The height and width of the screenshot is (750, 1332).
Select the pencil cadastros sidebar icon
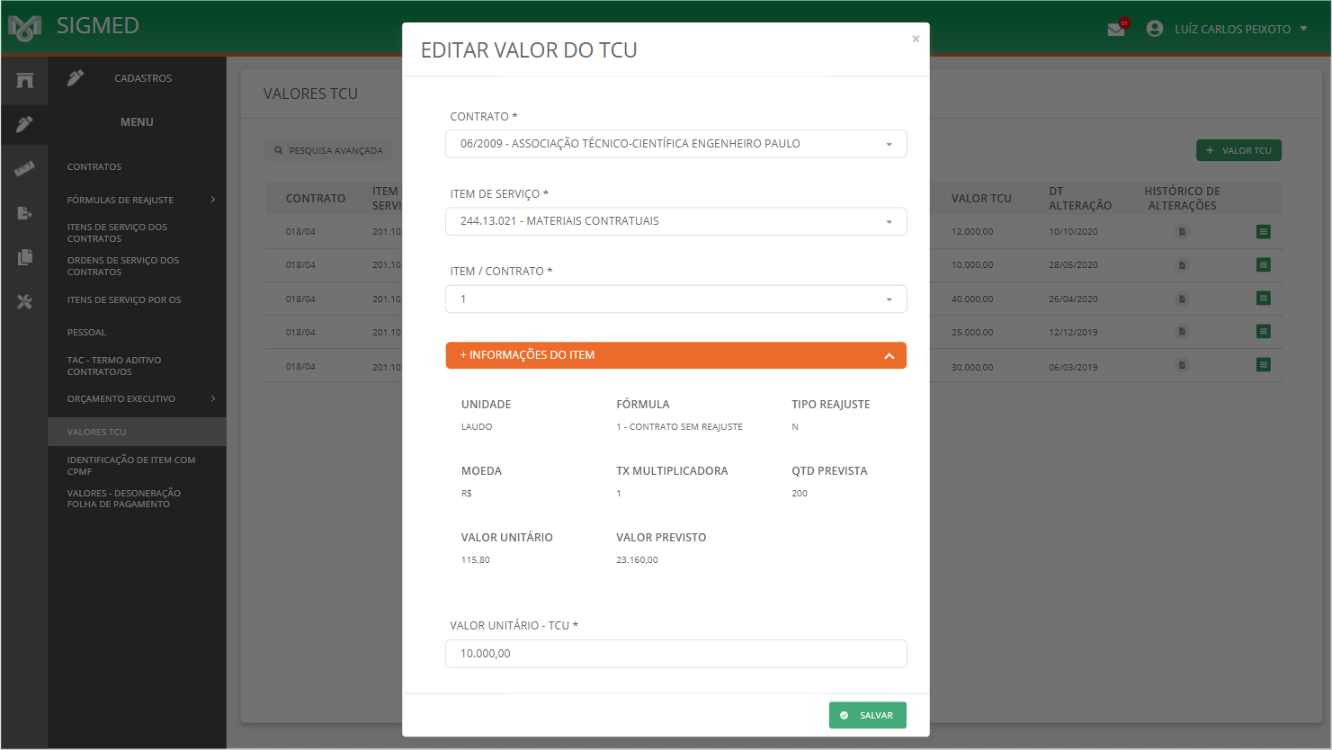click(24, 124)
